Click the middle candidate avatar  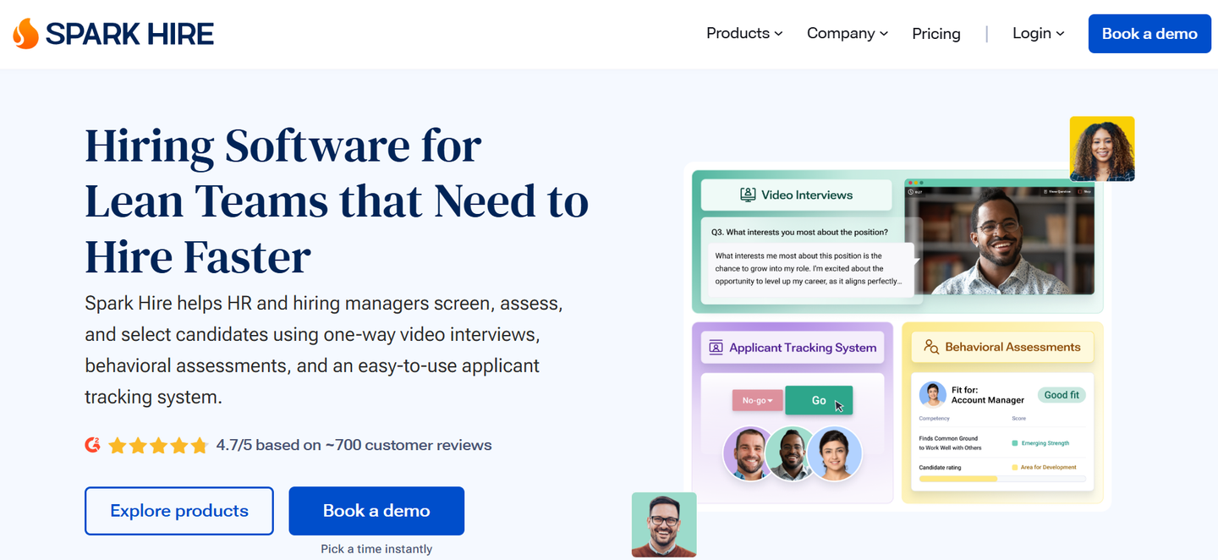790,453
